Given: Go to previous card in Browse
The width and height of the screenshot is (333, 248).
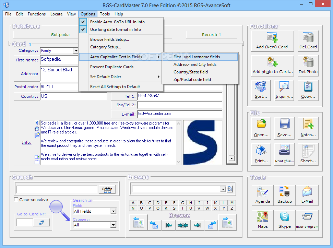Looking at the screenshot, I should tap(154, 225).
